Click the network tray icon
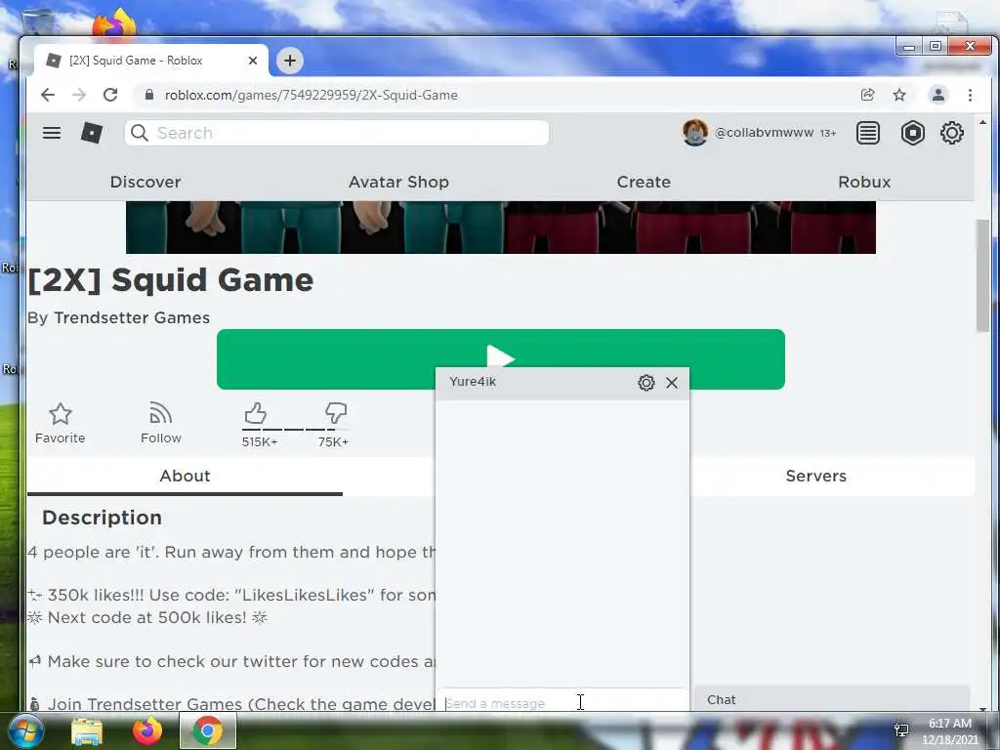This screenshot has height=750, width=1000. [x=901, y=729]
